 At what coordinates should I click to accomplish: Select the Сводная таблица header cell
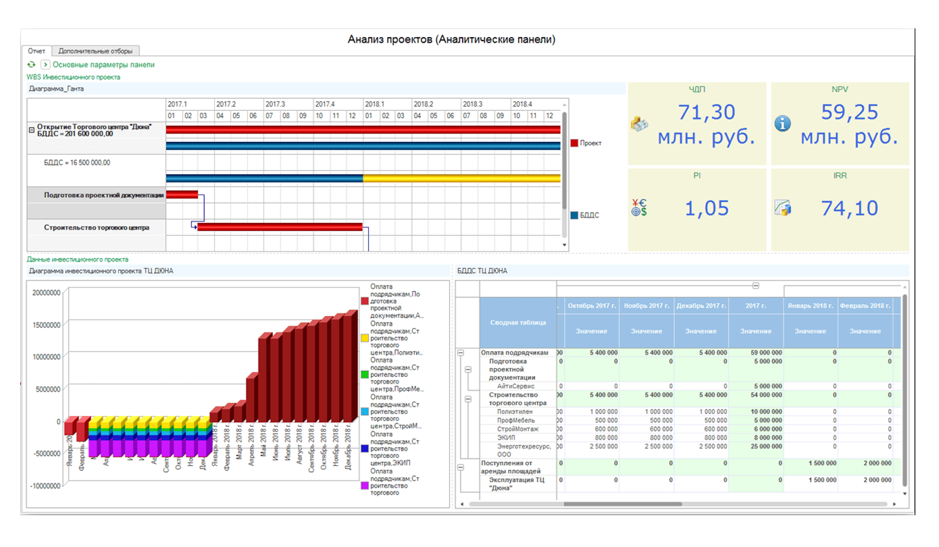click(x=518, y=322)
